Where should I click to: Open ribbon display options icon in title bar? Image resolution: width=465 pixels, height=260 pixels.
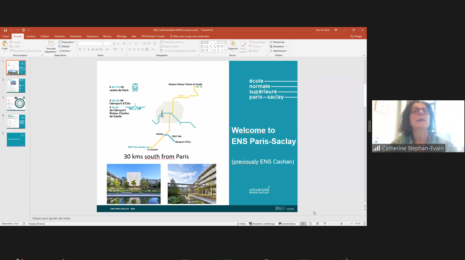[x=336, y=30]
